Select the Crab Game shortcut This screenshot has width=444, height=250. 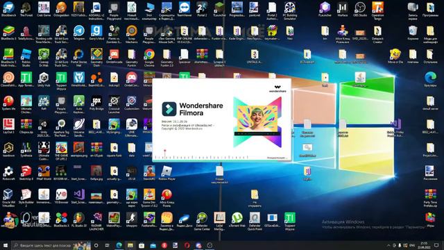(44, 9)
